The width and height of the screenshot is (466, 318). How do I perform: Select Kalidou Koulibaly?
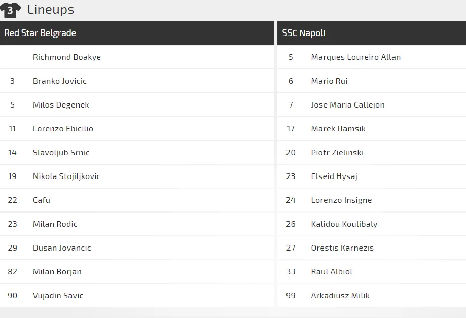point(344,224)
